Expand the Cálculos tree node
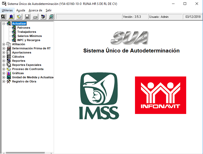This screenshot has width=203, height=154. point(4,57)
